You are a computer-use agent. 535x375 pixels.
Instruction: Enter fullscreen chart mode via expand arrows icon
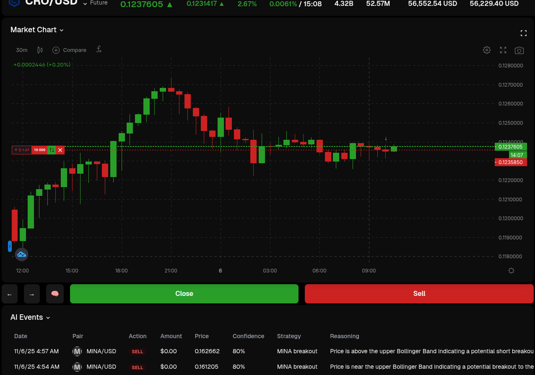coord(503,50)
